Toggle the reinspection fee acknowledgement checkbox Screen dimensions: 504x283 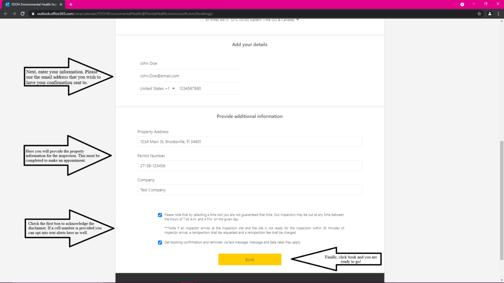click(159, 215)
